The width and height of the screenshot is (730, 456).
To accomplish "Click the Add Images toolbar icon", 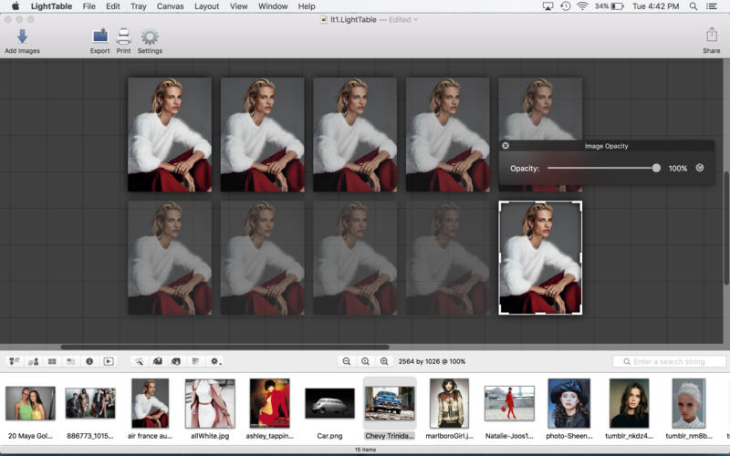I will [22, 36].
